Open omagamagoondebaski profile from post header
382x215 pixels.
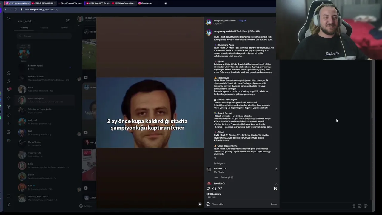tap(225, 21)
